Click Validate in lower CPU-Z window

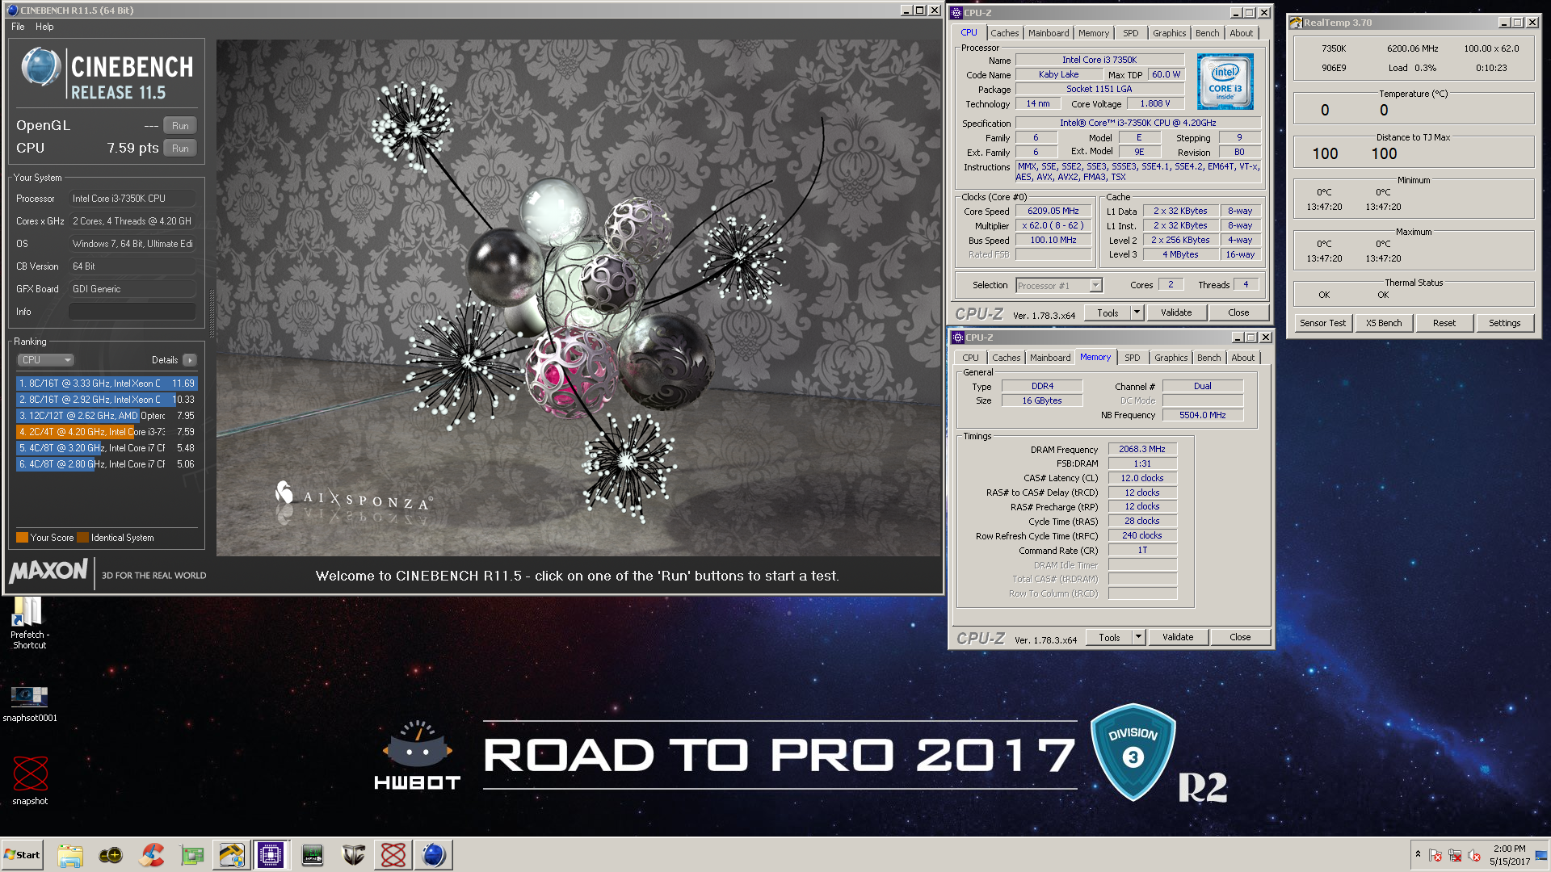[x=1178, y=638]
